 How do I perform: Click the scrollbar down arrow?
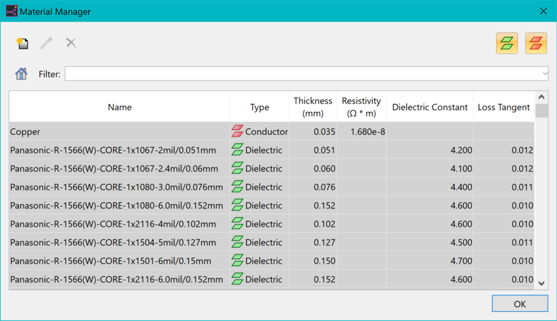pyautogui.click(x=541, y=283)
